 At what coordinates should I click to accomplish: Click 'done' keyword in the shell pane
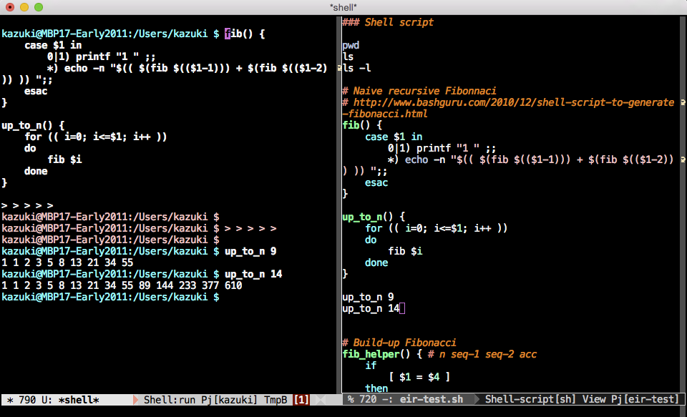point(36,171)
